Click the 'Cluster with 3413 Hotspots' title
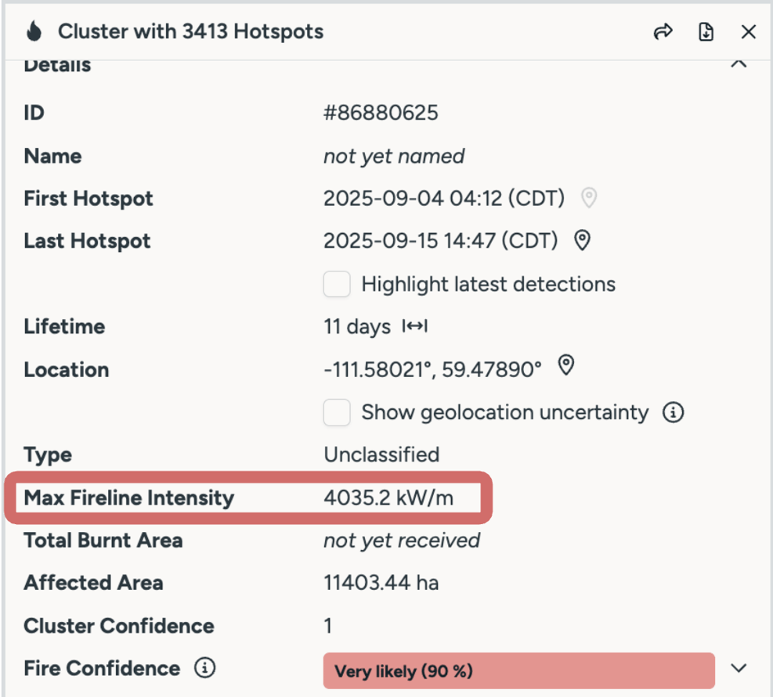The height and width of the screenshot is (697, 773). (190, 32)
